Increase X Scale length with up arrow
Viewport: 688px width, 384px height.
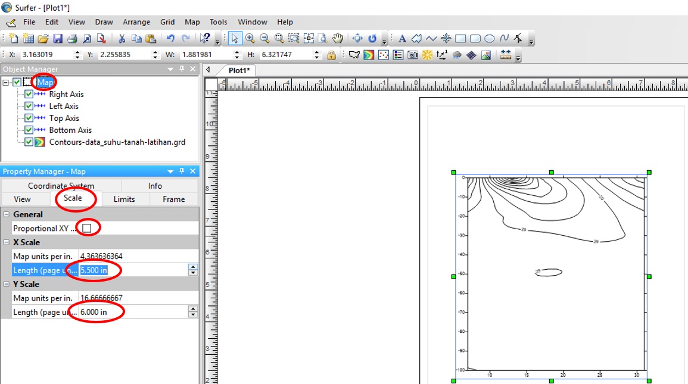193,267
